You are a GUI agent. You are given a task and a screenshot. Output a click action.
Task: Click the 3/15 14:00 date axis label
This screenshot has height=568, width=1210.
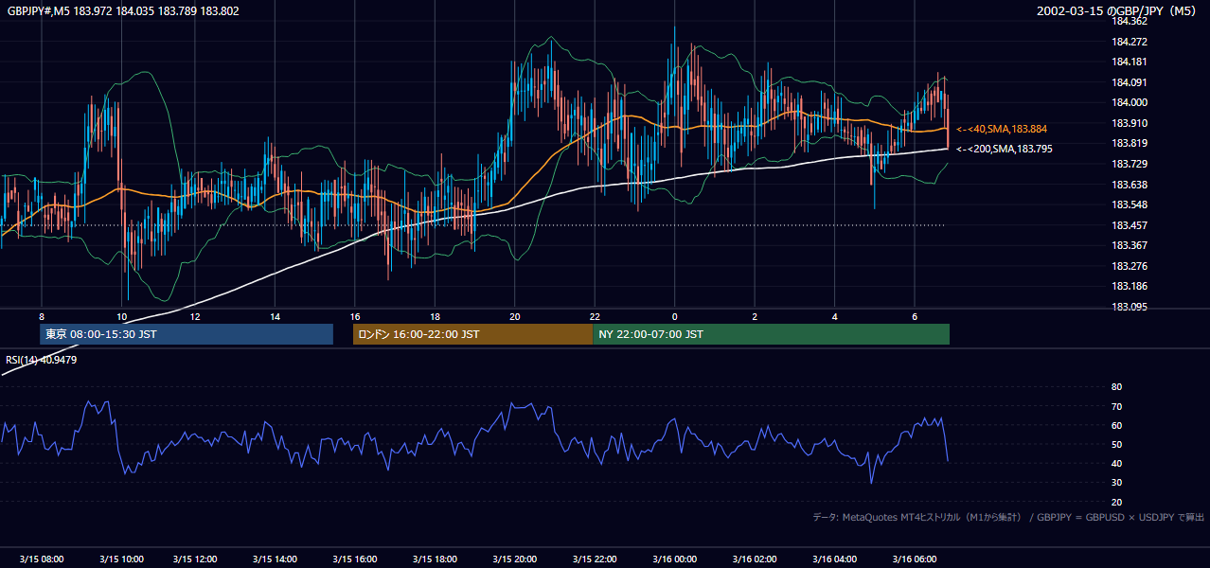[x=274, y=559]
